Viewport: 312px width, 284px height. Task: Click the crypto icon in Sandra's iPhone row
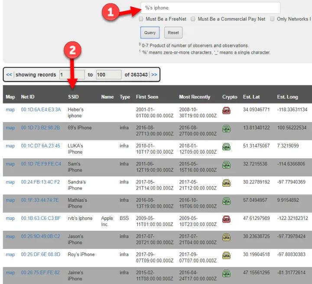[x=226, y=183]
